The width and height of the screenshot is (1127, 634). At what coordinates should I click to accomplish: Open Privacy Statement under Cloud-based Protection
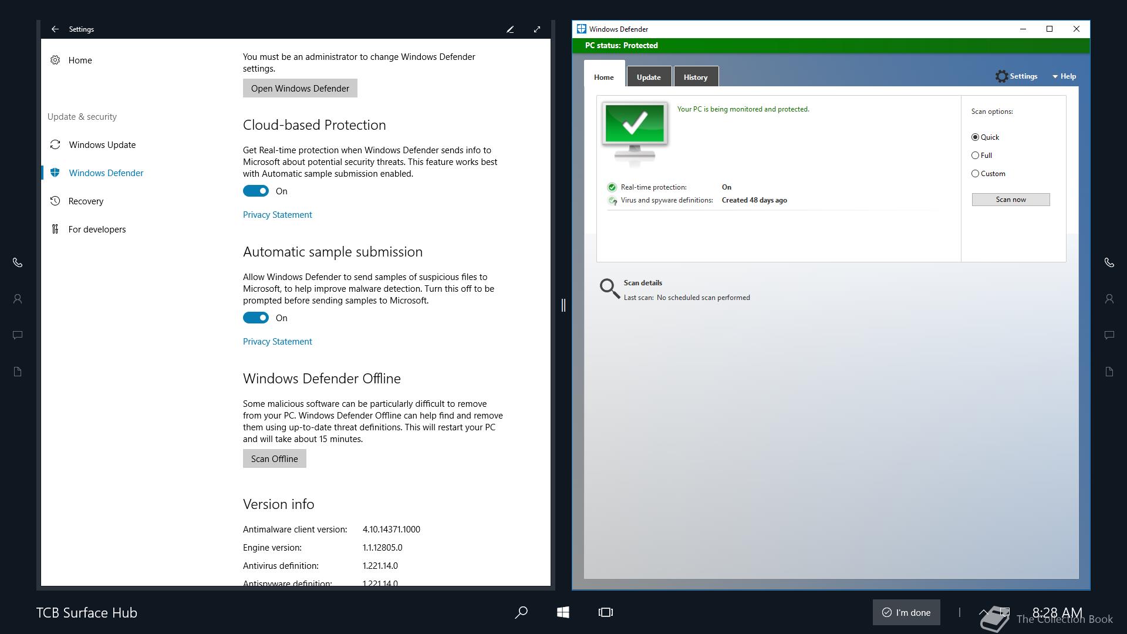click(x=277, y=214)
